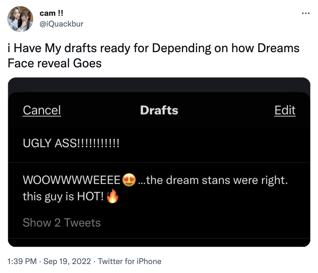
Task: Open cam's profile avatar picture
Action: pos(20,19)
